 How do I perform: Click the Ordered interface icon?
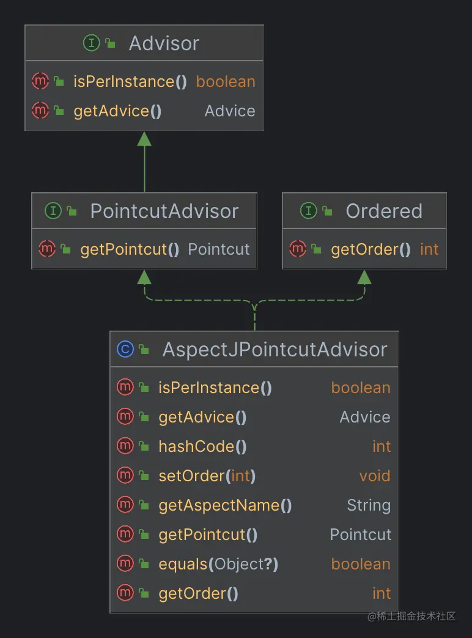pyautogui.click(x=309, y=211)
